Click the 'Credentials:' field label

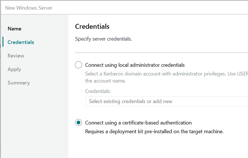[x=98, y=91]
